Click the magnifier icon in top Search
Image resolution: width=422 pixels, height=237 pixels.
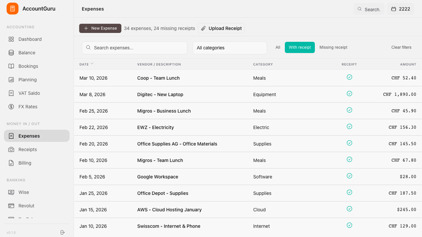click(x=360, y=9)
